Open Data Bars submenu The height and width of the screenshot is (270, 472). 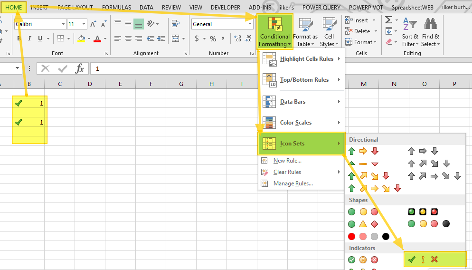coord(302,102)
